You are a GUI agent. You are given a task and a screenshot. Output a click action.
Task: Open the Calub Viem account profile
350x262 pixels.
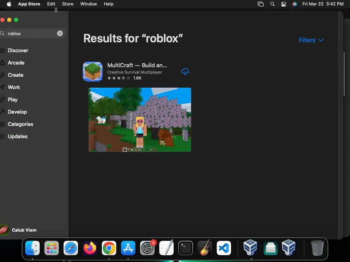[x=18, y=230]
